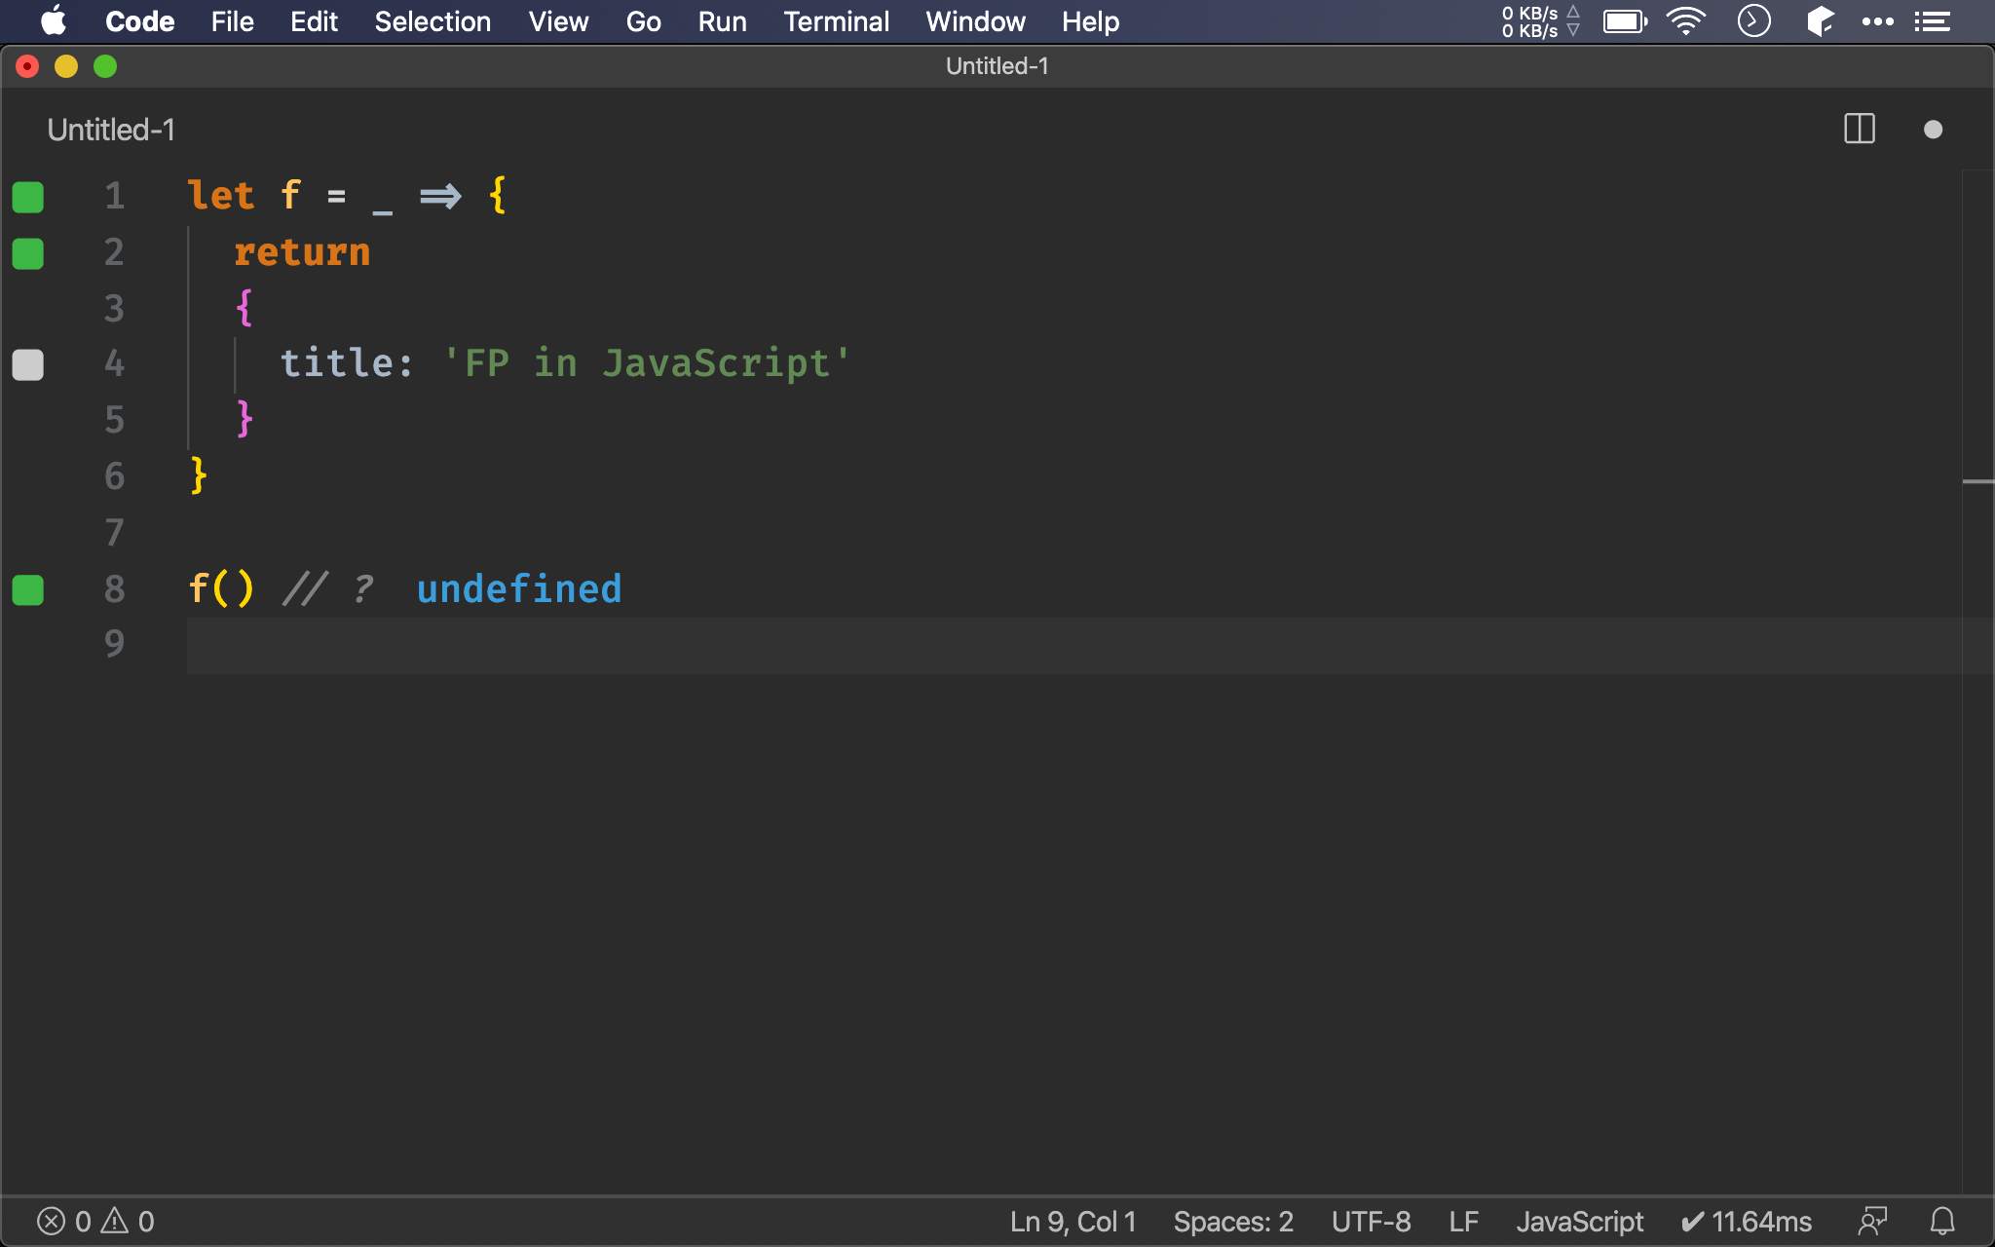Click the feedback icon in status bar

click(1872, 1221)
